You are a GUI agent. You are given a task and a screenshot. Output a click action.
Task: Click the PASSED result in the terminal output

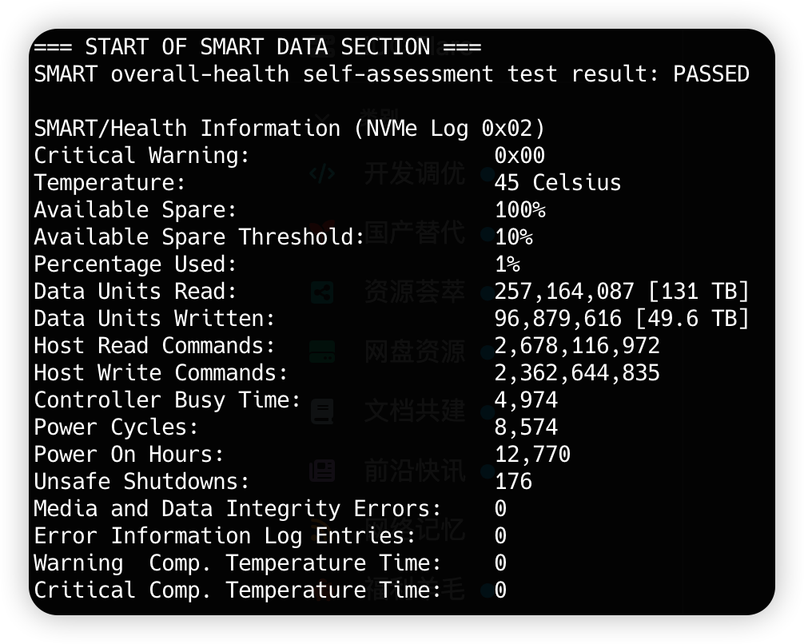point(710,74)
